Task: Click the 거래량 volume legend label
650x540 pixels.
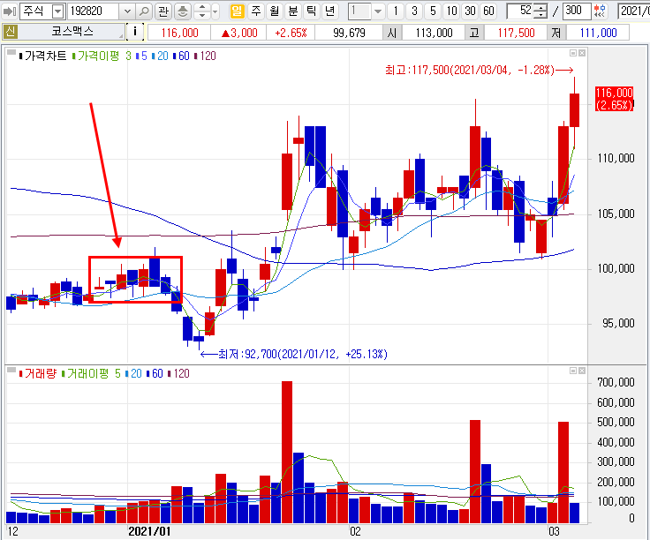Action: tap(38, 373)
